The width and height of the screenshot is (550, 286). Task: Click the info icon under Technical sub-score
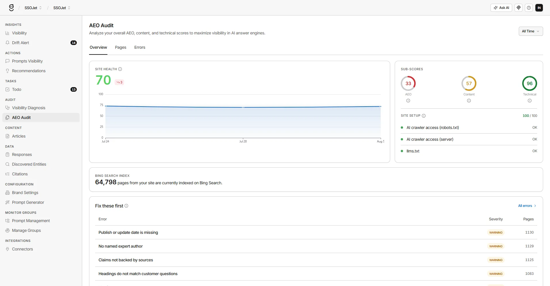pos(530,101)
